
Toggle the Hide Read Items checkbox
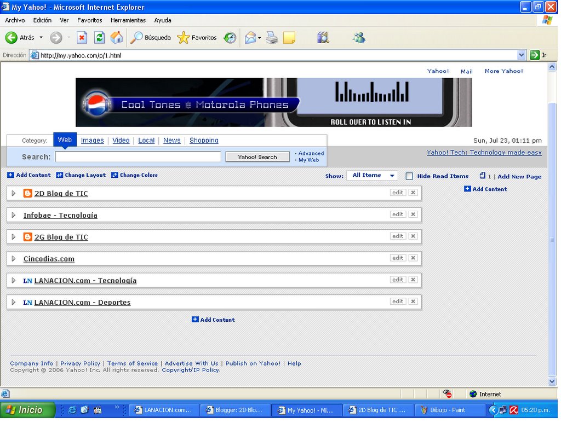point(409,176)
